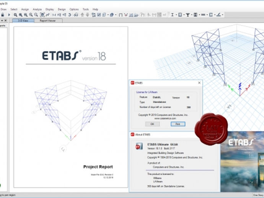
Task: Switch to the 3-D View tab
Action: pyautogui.click(x=23, y=21)
